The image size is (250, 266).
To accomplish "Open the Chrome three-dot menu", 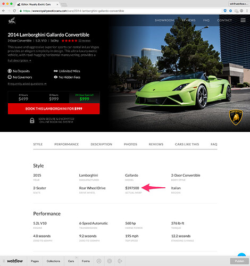I will (247, 11).
